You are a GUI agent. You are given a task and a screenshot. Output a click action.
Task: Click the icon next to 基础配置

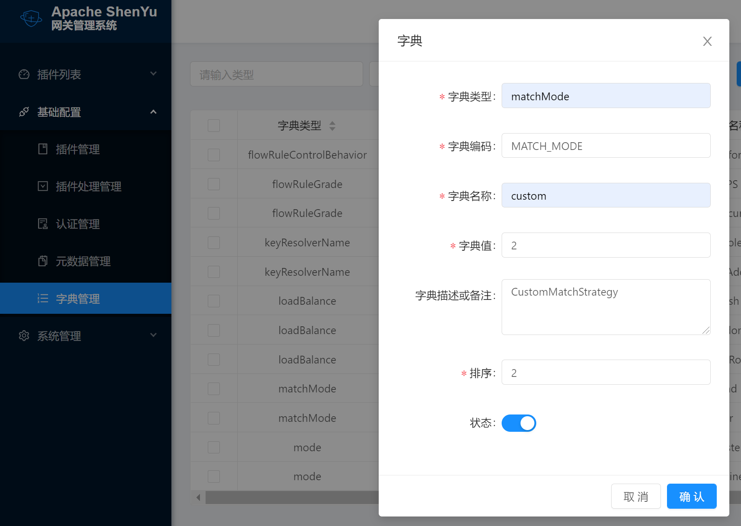point(24,112)
